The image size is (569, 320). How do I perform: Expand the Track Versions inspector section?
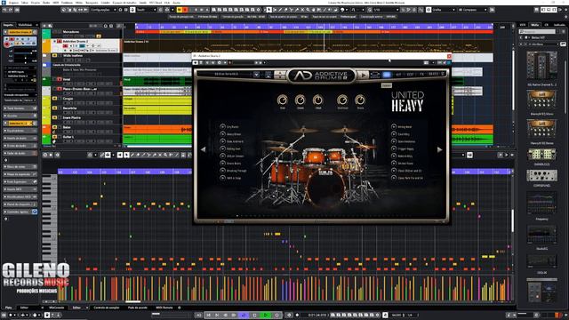20,108
